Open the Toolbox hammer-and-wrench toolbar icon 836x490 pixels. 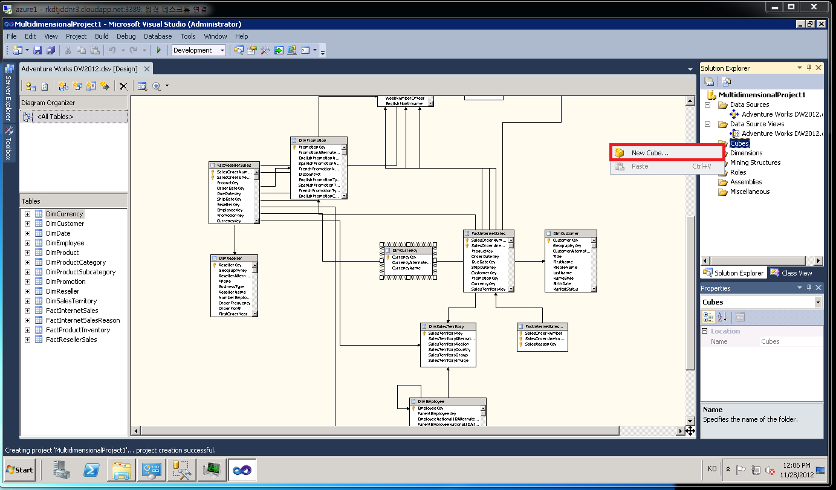pos(265,50)
